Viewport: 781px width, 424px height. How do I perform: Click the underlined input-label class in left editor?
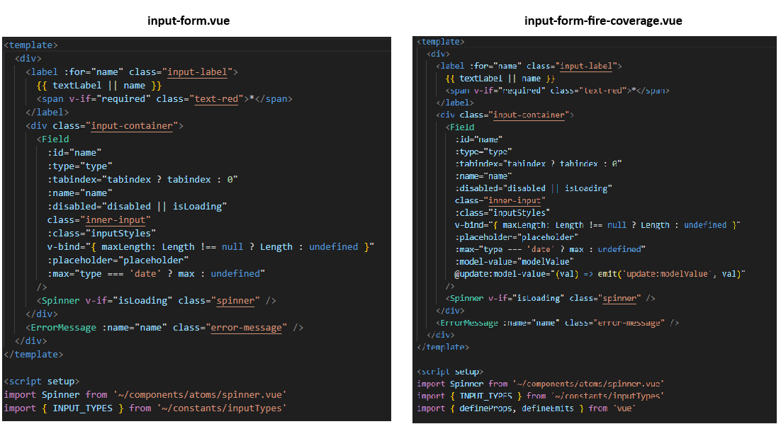pyautogui.click(x=200, y=71)
